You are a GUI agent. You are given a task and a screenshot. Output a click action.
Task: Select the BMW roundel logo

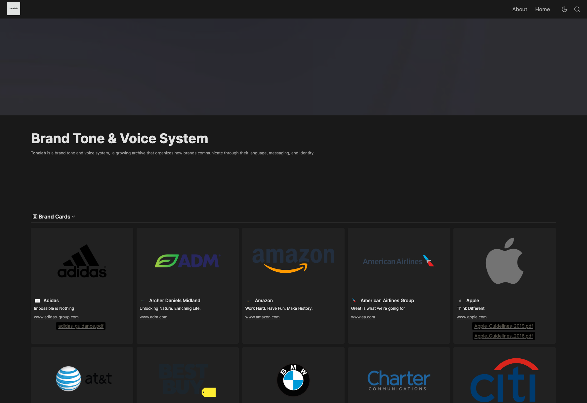[293, 380]
